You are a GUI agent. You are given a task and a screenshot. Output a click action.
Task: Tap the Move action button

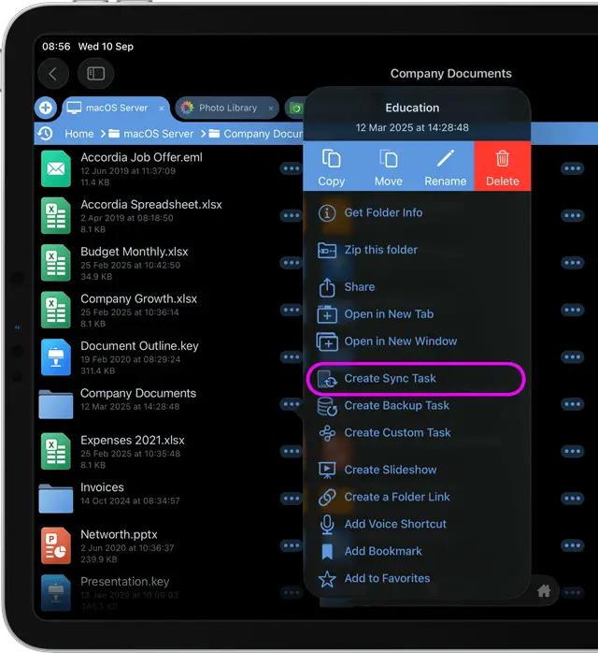pyautogui.click(x=389, y=167)
